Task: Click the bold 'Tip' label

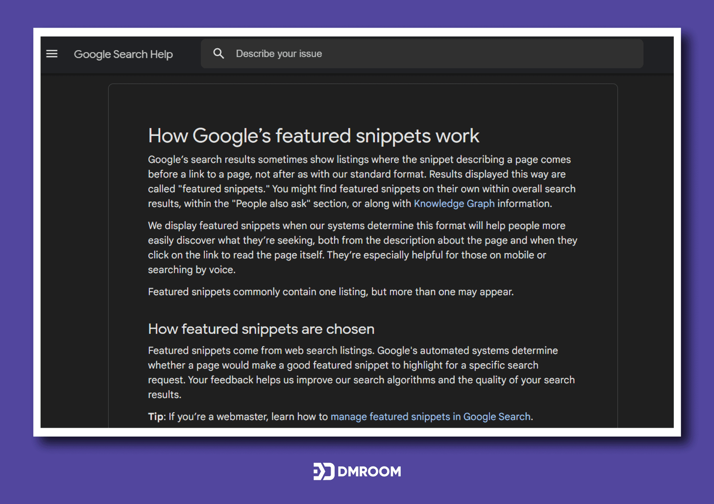Action: coord(156,417)
